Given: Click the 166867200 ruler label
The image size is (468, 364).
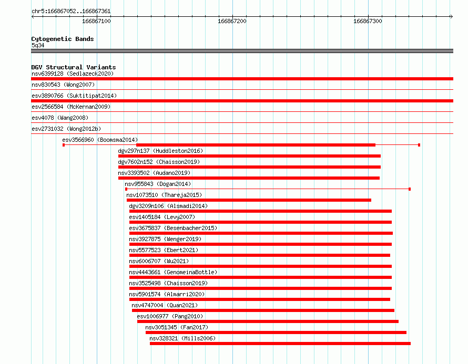Looking at the screenshot, I should (232, 21).
